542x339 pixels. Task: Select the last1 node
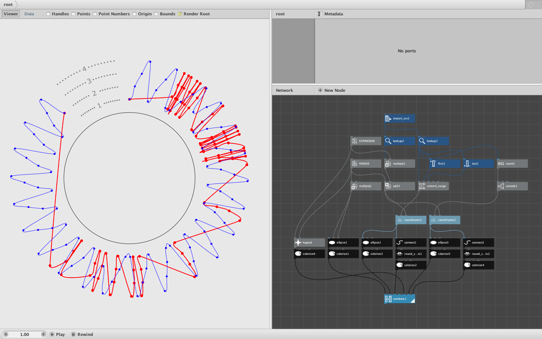[x=479, y=164]
